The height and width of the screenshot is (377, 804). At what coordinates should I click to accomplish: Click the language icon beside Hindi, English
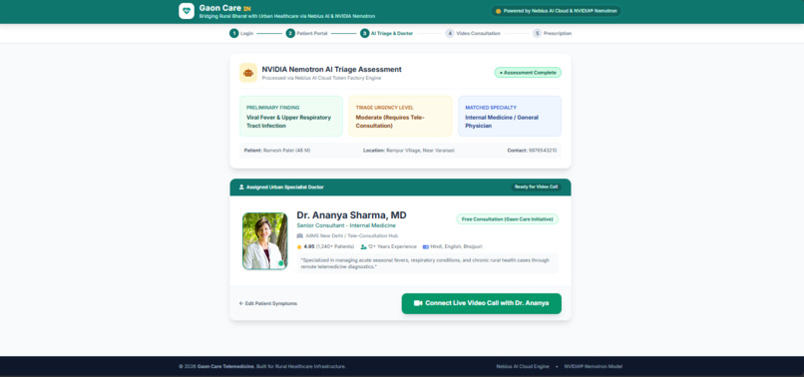(x=426, y=246)
